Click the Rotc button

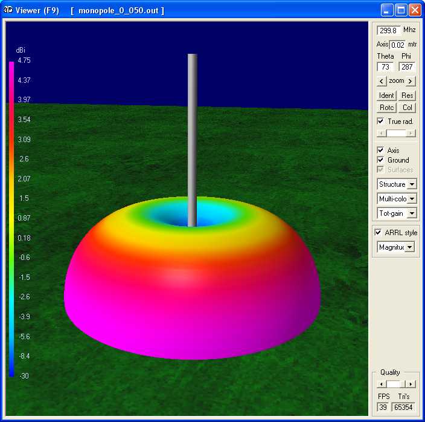(386, 108)
